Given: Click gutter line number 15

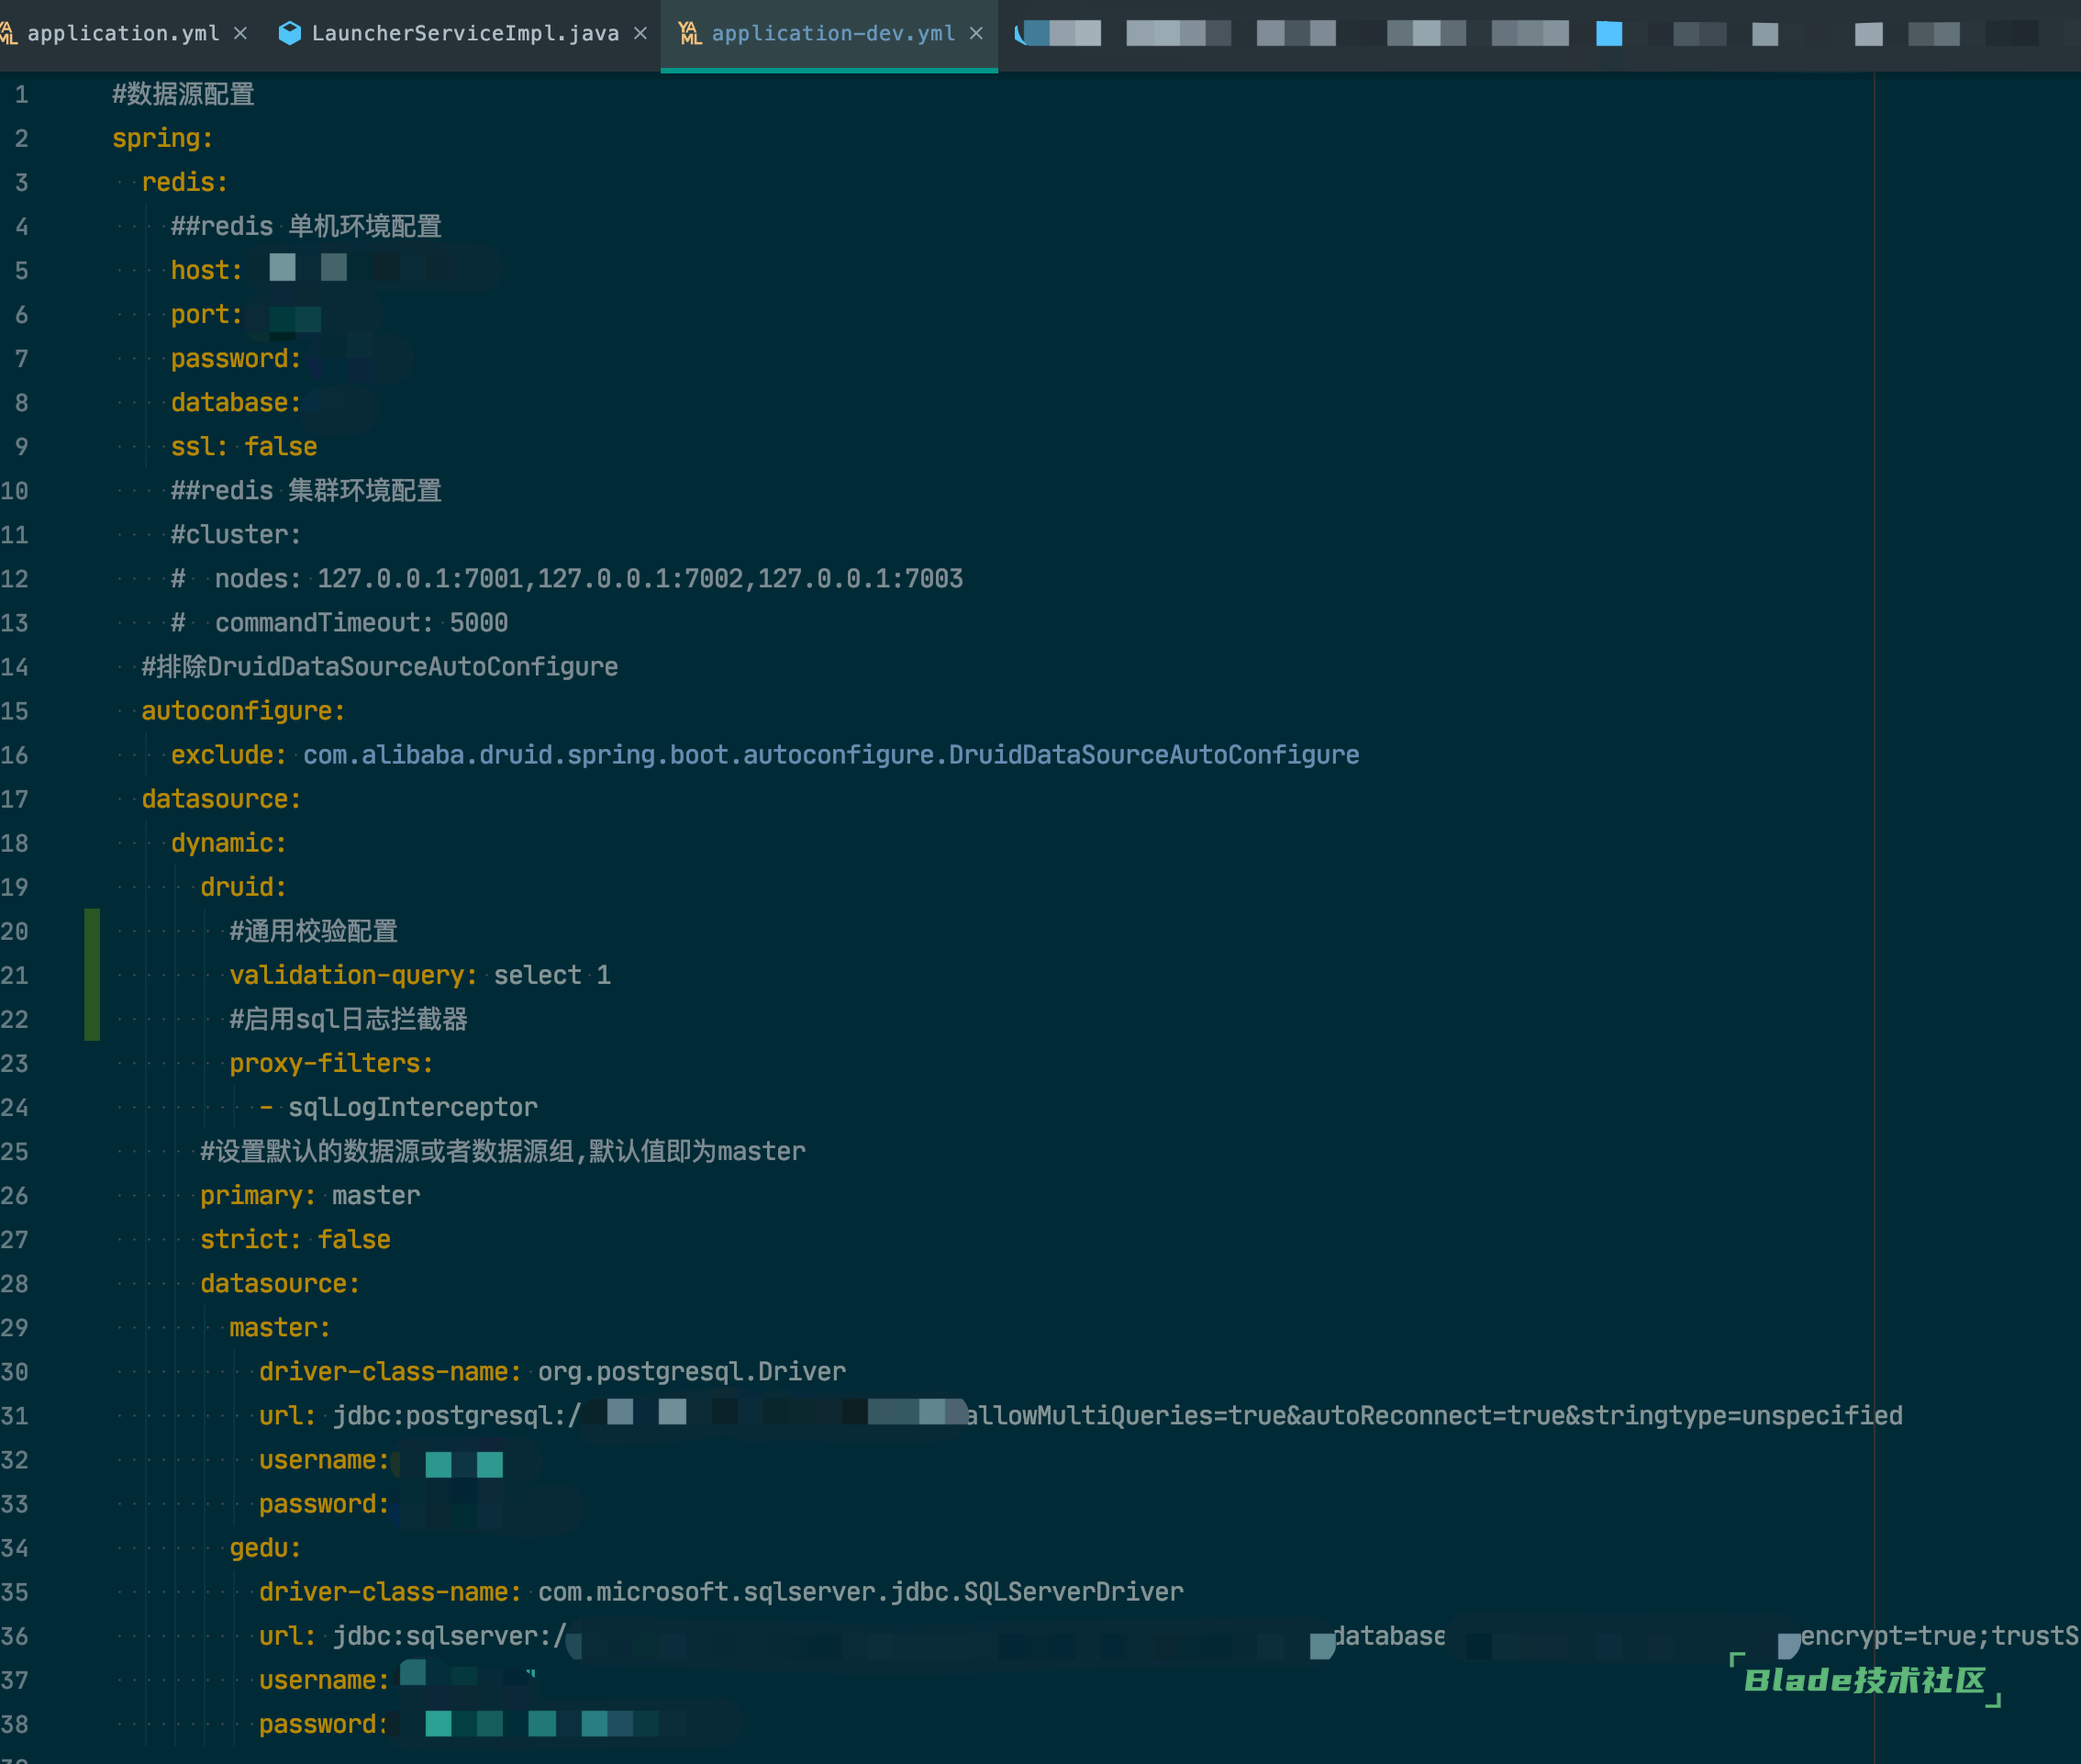Looking at the screenshot, I should 15,711.
